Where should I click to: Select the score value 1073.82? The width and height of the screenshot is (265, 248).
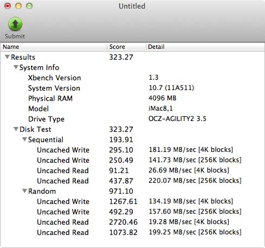[124, 232]
